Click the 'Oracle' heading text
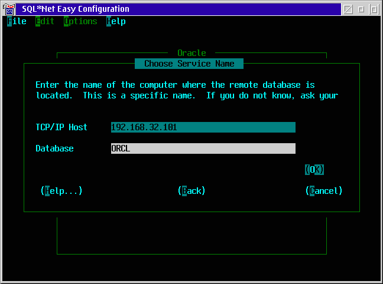 pos(191,53)
